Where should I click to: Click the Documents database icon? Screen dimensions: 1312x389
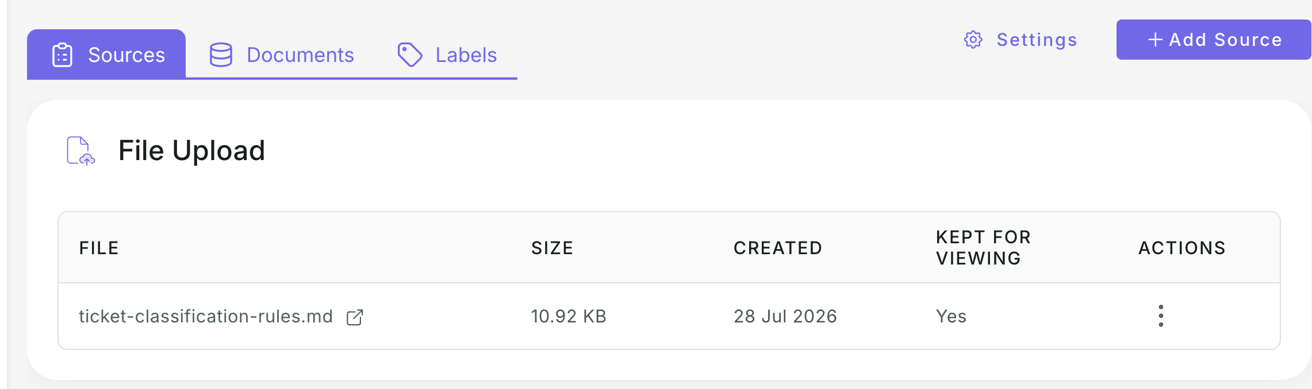221,55
